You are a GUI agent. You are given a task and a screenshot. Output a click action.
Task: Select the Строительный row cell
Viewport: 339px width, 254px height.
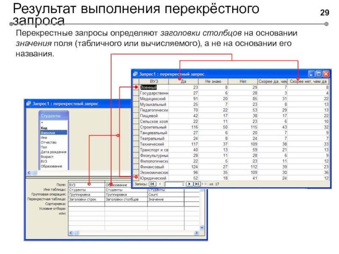pyautogui.click(x=154, y=127)
